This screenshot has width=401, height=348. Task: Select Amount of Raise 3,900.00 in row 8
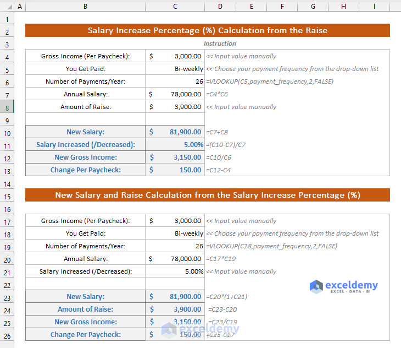[175, 107]
